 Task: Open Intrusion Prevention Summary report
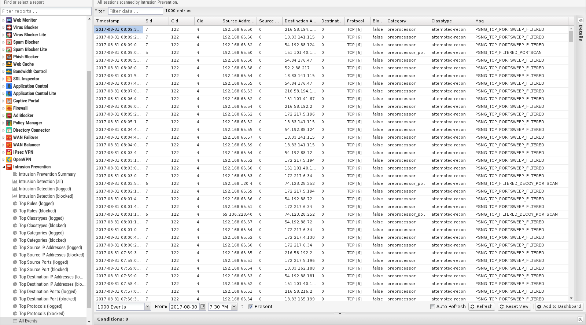[x=47, y=174]
